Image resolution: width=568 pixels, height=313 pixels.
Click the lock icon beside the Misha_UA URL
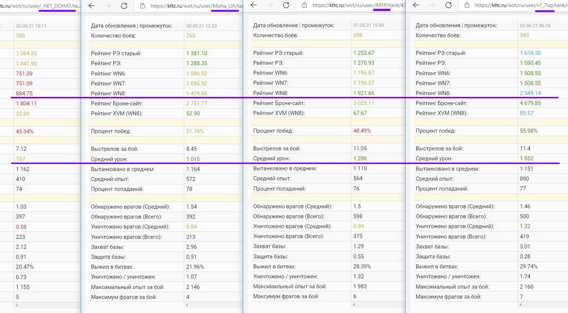[x=142, y=6]
